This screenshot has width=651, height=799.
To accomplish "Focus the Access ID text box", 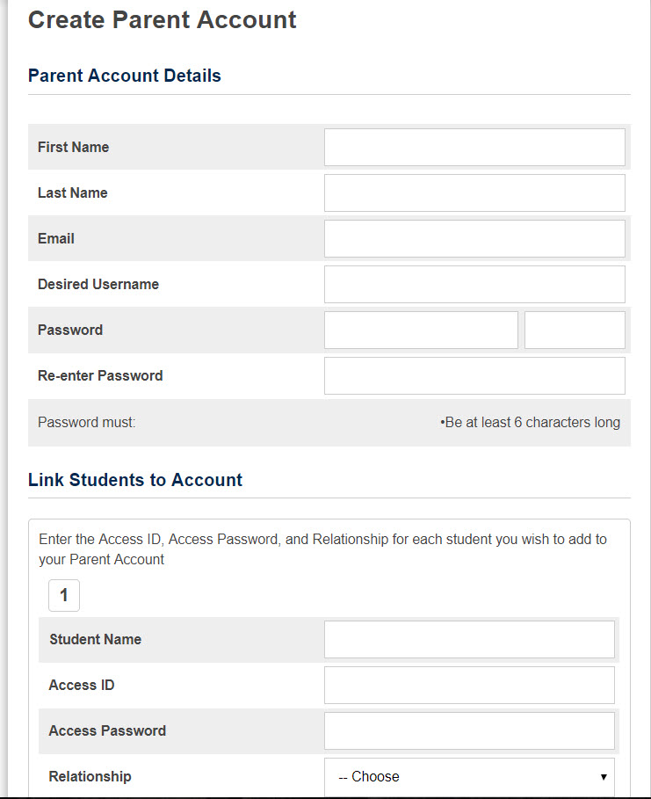I will click(x=469, y=686).
